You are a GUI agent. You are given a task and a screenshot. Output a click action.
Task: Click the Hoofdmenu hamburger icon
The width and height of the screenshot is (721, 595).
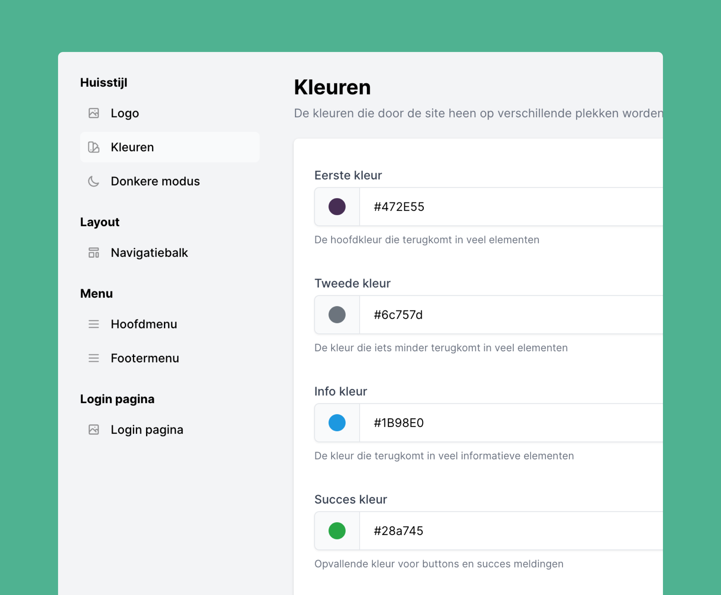click(93, 324)
